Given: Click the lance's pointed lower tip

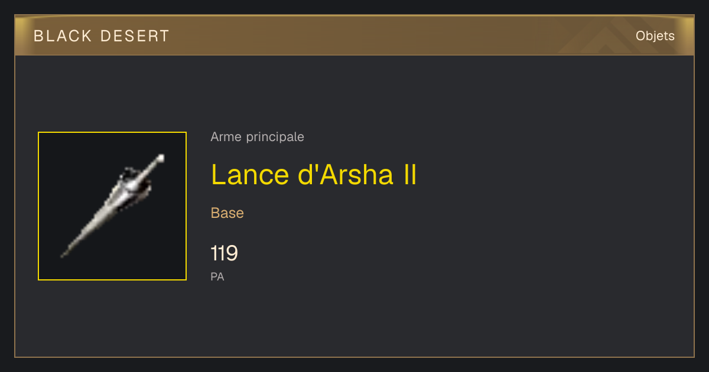Looking at the screenshot, I should coord(64,254).
